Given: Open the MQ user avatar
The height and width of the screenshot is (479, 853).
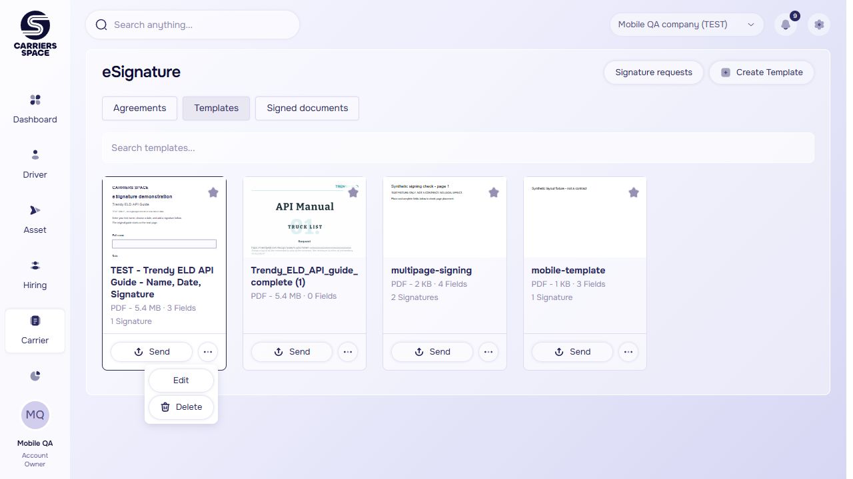Looking at the screenshot, I should coord(35,414).
